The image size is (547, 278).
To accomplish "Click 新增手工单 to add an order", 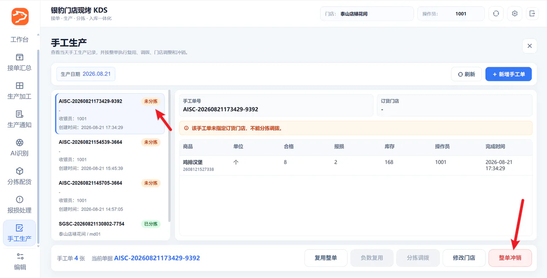I will tap(509, 74).
